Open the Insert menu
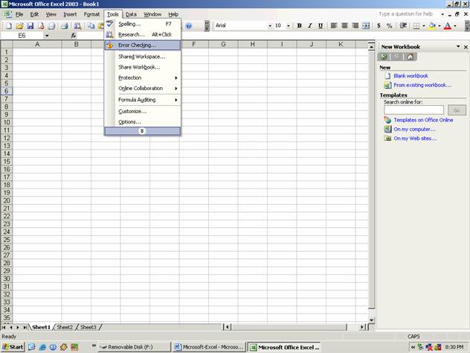This screenshot has width=470, height=353. 70,14
